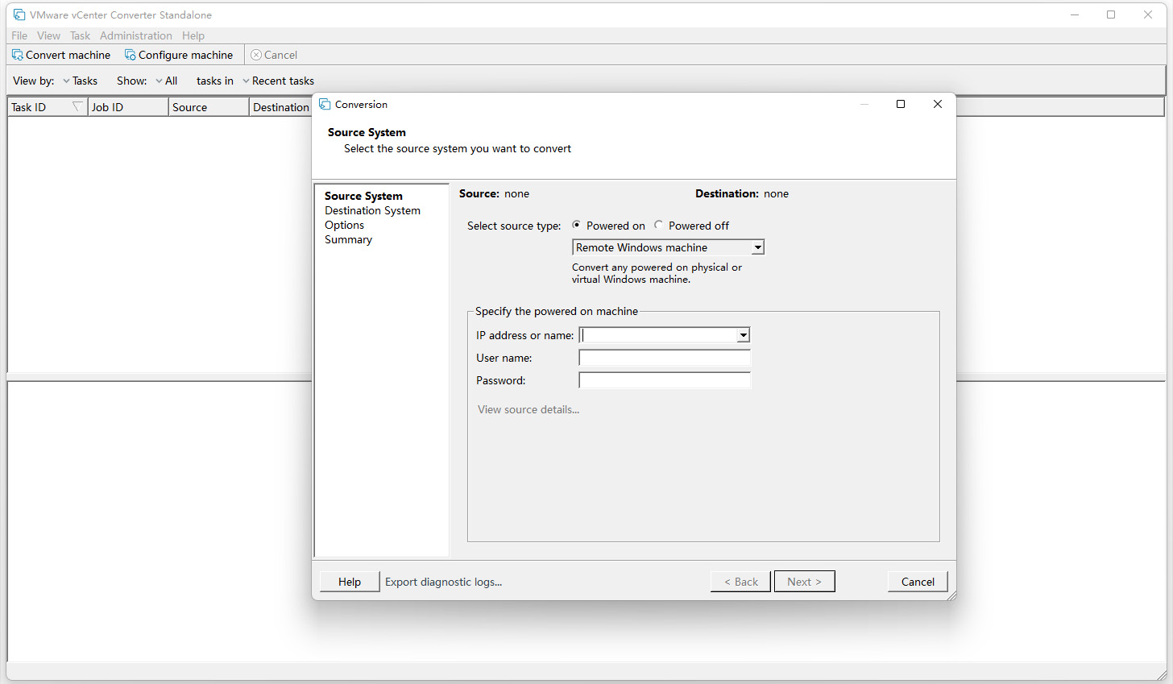Start Configure machine from the toolbar
The width and height of the screenshot is (1173, 684).
click(x=179, y=55)
